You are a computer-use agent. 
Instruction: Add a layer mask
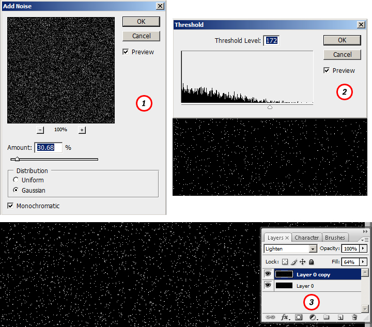click(299, 317)
